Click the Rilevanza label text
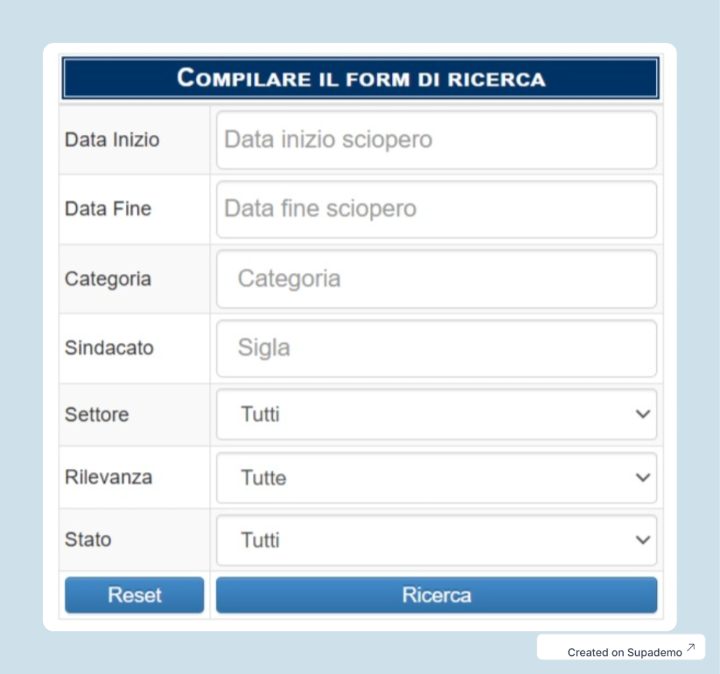 click(x=109, y=477)
